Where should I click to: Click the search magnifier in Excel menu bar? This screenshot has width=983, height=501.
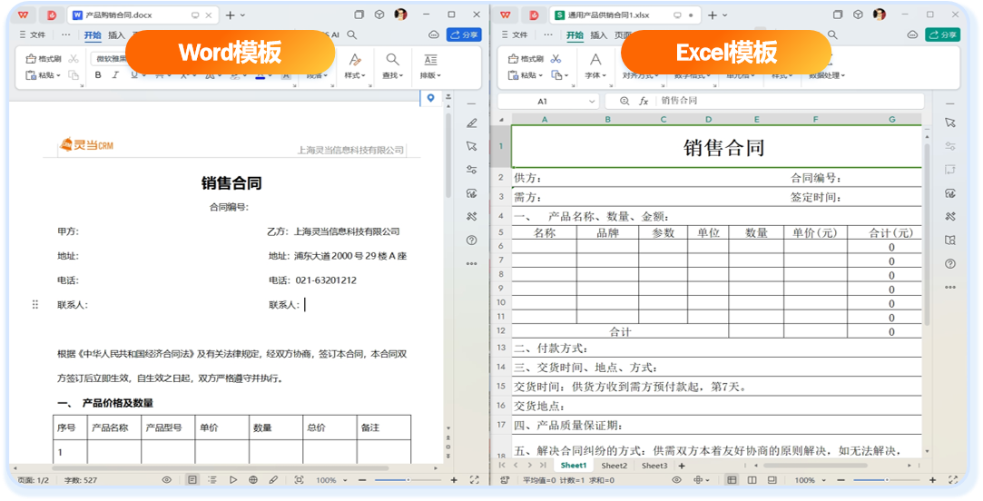click(x=832, y=35)
